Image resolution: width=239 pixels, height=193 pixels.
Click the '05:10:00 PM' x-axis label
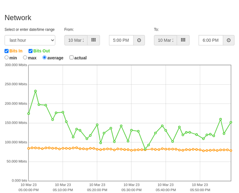tap(63, 190)
